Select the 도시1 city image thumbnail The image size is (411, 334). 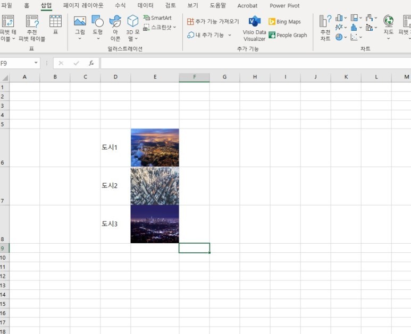(x=155, y=148)
